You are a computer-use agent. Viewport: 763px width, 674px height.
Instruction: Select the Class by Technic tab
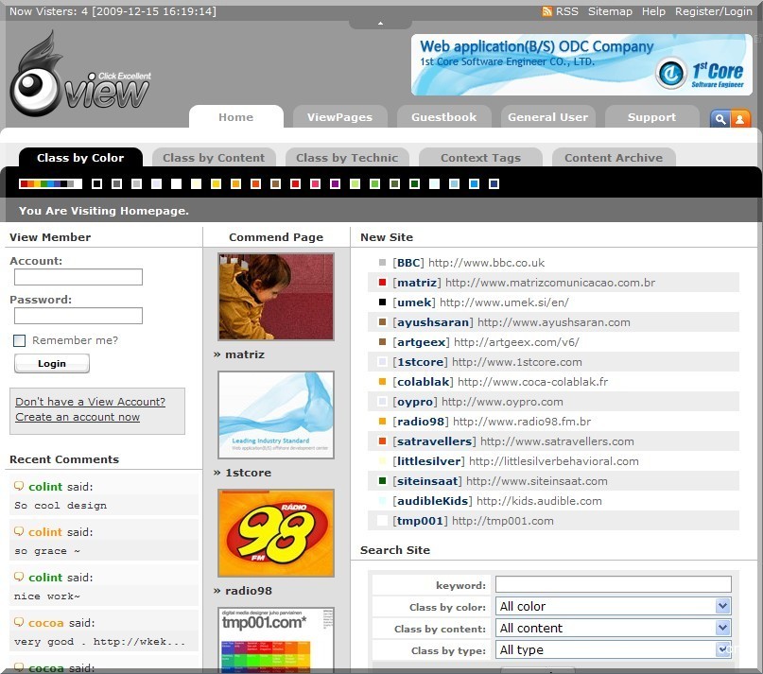click(347, 158)
